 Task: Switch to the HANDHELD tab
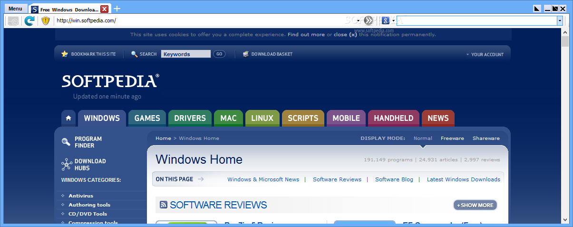coord(394,118)
